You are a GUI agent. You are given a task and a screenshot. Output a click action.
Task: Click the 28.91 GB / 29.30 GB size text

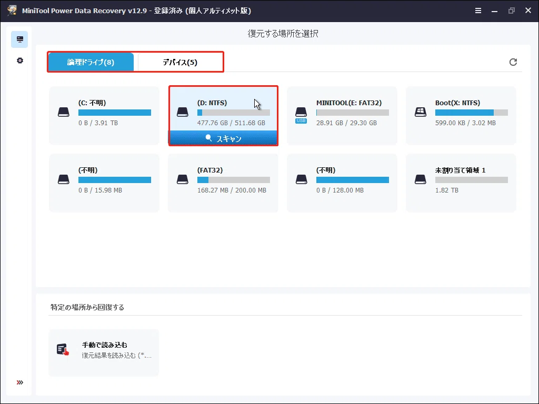346,123
